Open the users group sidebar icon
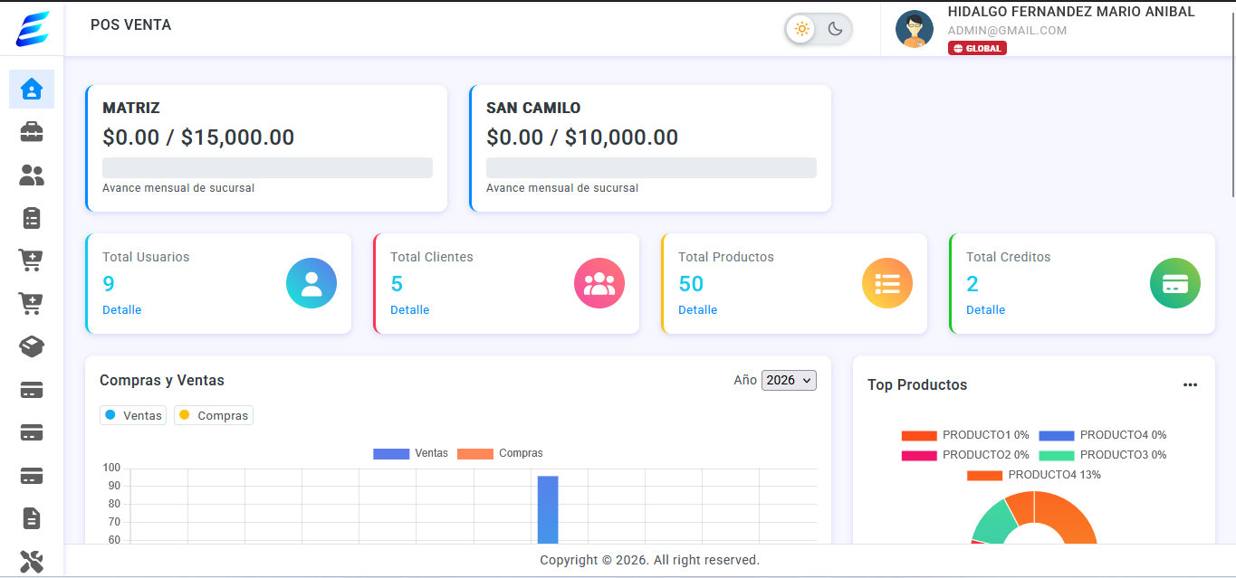Viewport: 1236px width, 578px height. (32, 175)
